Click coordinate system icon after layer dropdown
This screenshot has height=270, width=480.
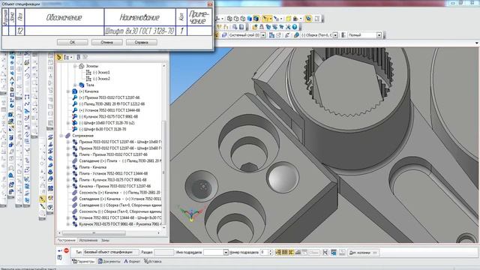[x=271, y=35]
